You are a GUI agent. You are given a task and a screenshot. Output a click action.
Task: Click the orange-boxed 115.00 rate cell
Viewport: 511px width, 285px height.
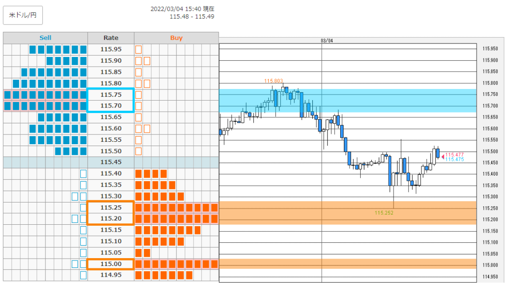tap(111, 264)
